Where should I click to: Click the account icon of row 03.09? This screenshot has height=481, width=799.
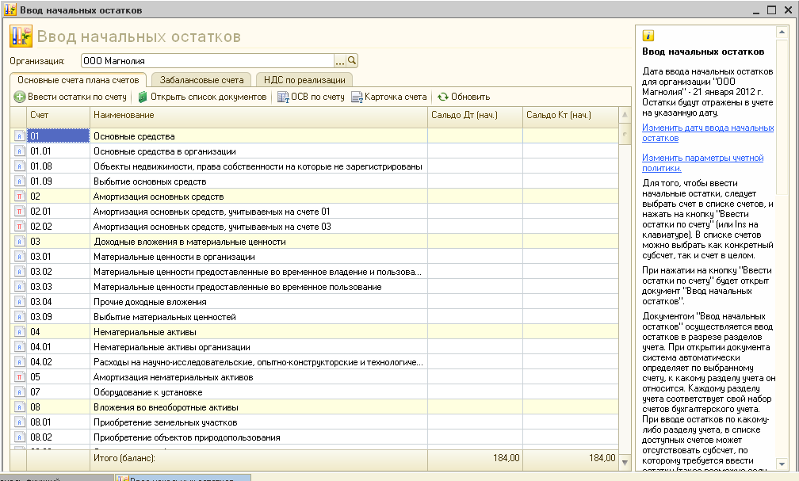pos(19,317)
